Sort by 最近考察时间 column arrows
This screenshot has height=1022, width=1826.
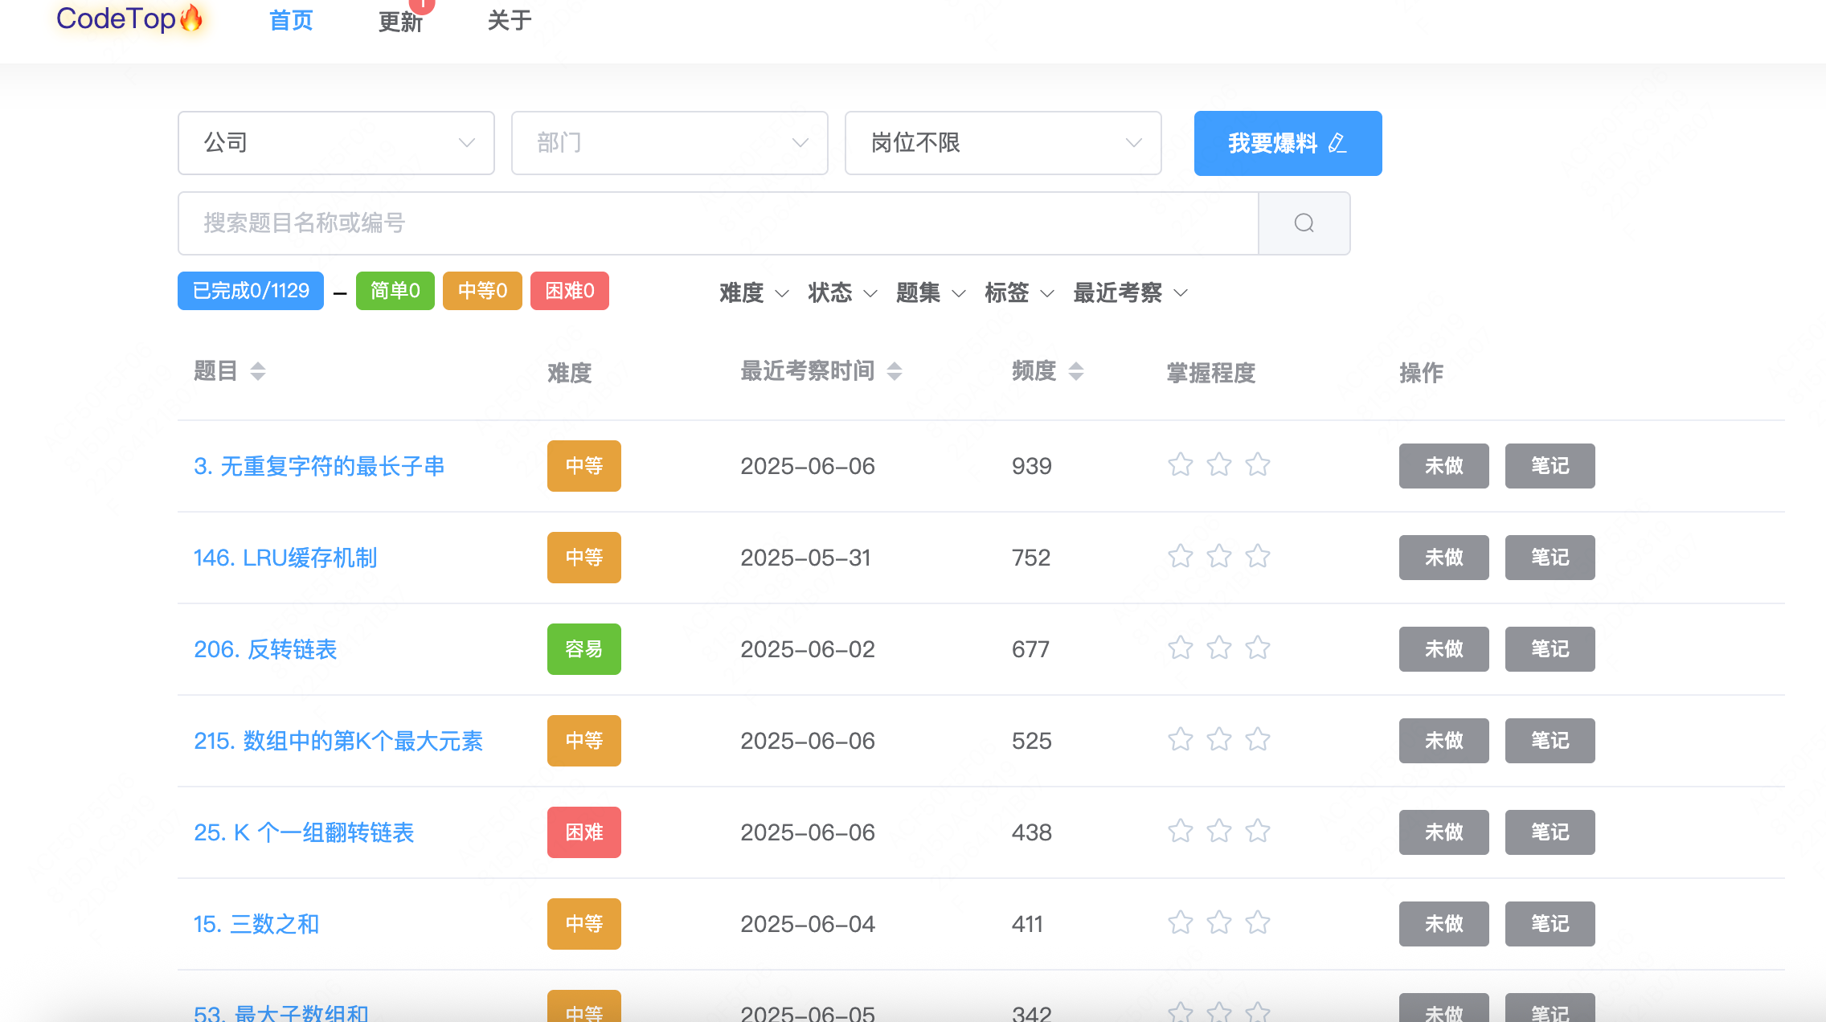pos(895,371)
